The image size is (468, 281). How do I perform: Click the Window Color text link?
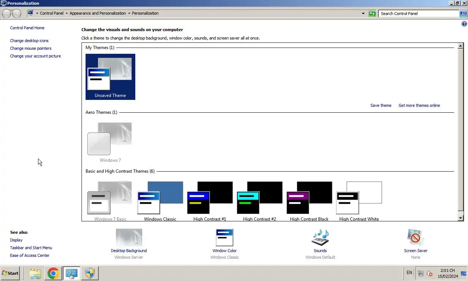click(224, 251)
